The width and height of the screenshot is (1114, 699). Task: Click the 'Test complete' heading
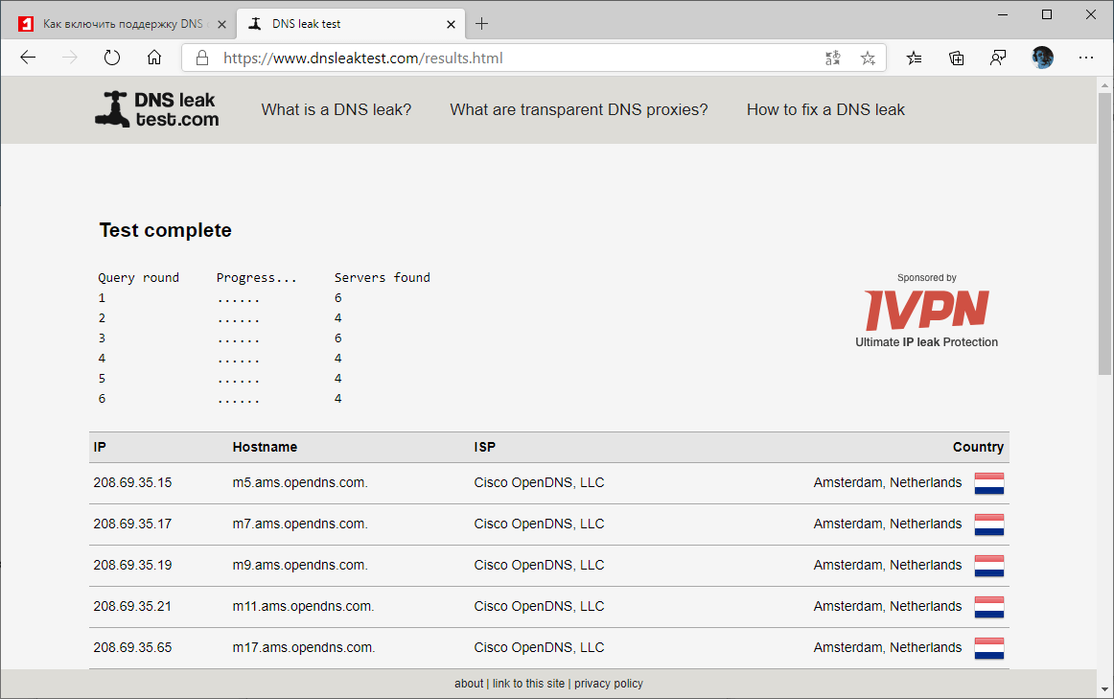[x=166, y=230]
